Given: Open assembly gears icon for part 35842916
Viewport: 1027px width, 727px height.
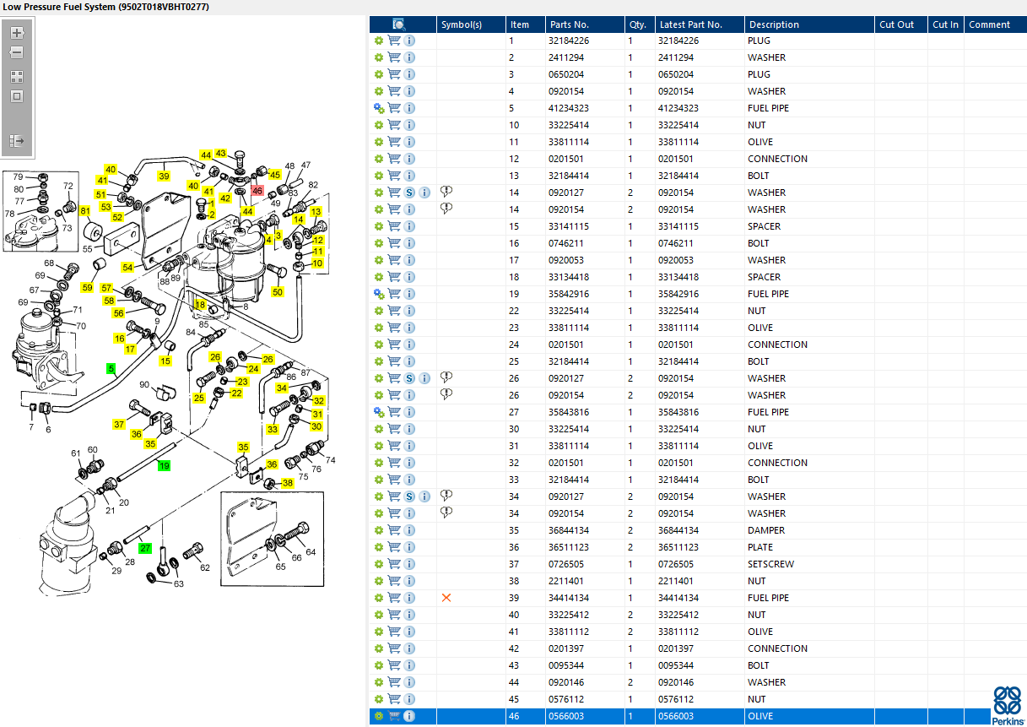Looking at the screenshot, I should [x=379, y=294].
